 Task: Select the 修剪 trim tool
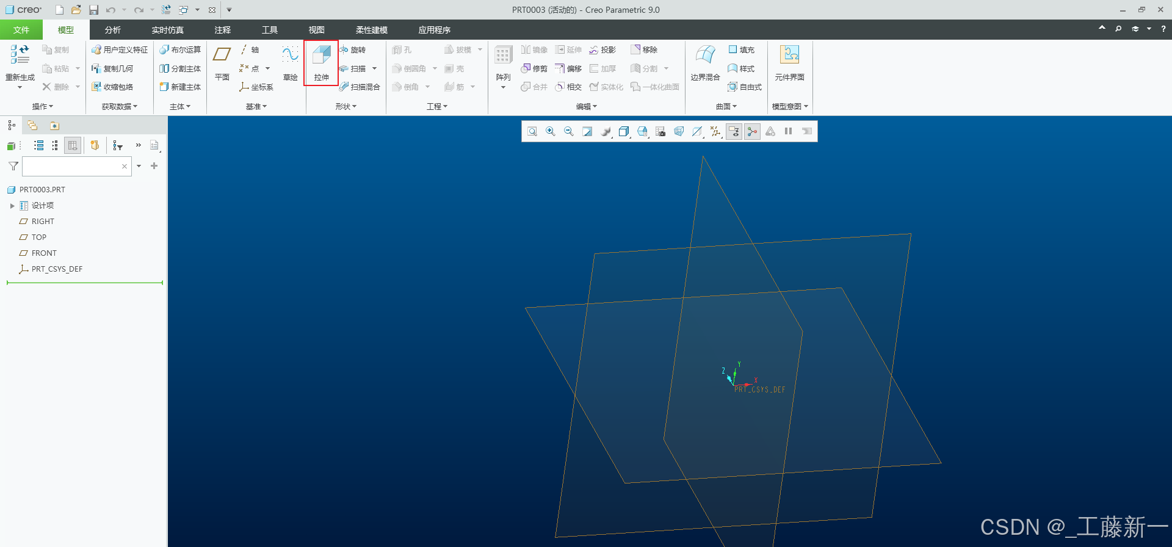tap(534, 68)
